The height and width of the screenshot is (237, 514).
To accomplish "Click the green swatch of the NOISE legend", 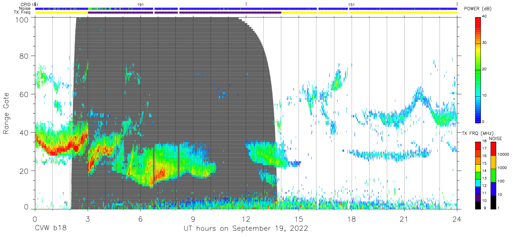I will click(493, 175).
